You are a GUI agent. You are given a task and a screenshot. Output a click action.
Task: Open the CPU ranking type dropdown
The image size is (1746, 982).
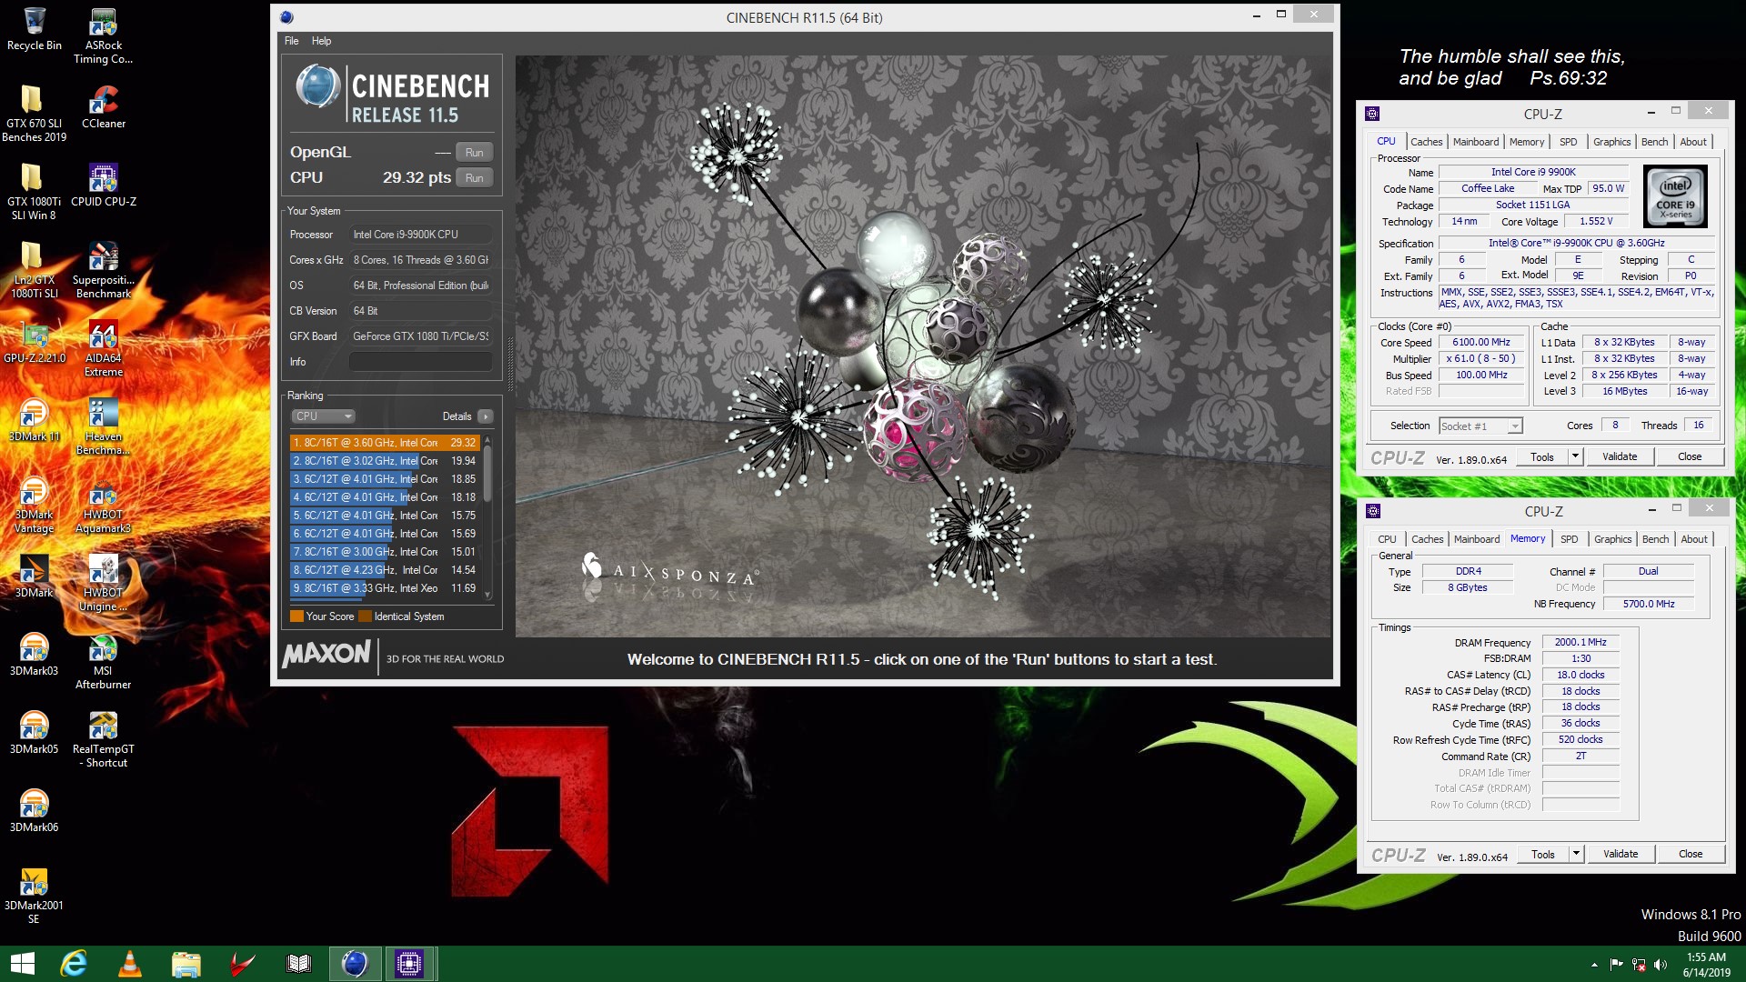tap(323, 416)
